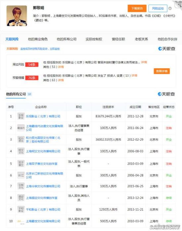Viewport: 182px width, 231px height.
Task: Click the 法人,执行董事 position in row 7
Action: tap(79, 186)
